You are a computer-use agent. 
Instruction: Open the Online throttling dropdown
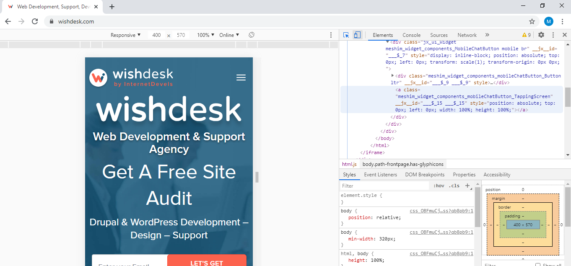[x=229, y=35]
